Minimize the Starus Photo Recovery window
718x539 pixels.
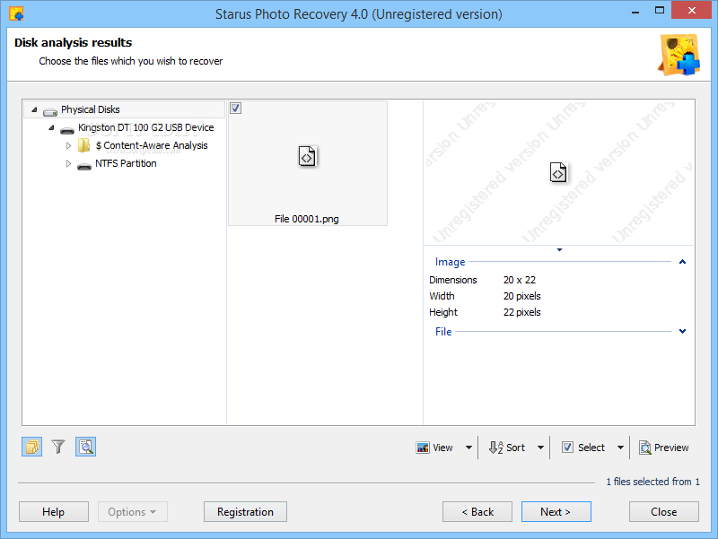[x=635, y=11]
